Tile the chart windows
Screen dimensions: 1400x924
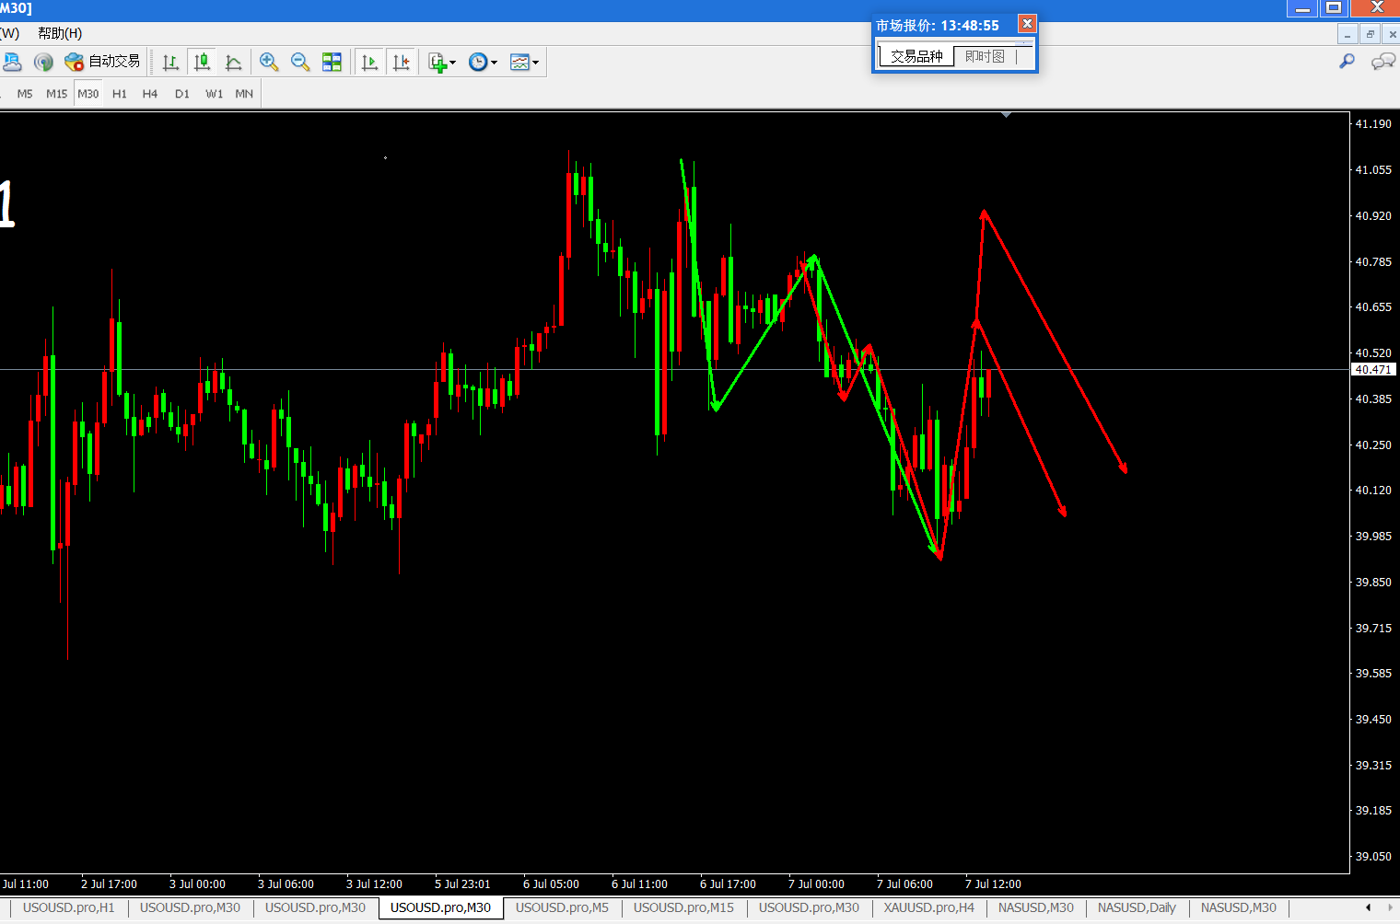[x=332, y=62]
